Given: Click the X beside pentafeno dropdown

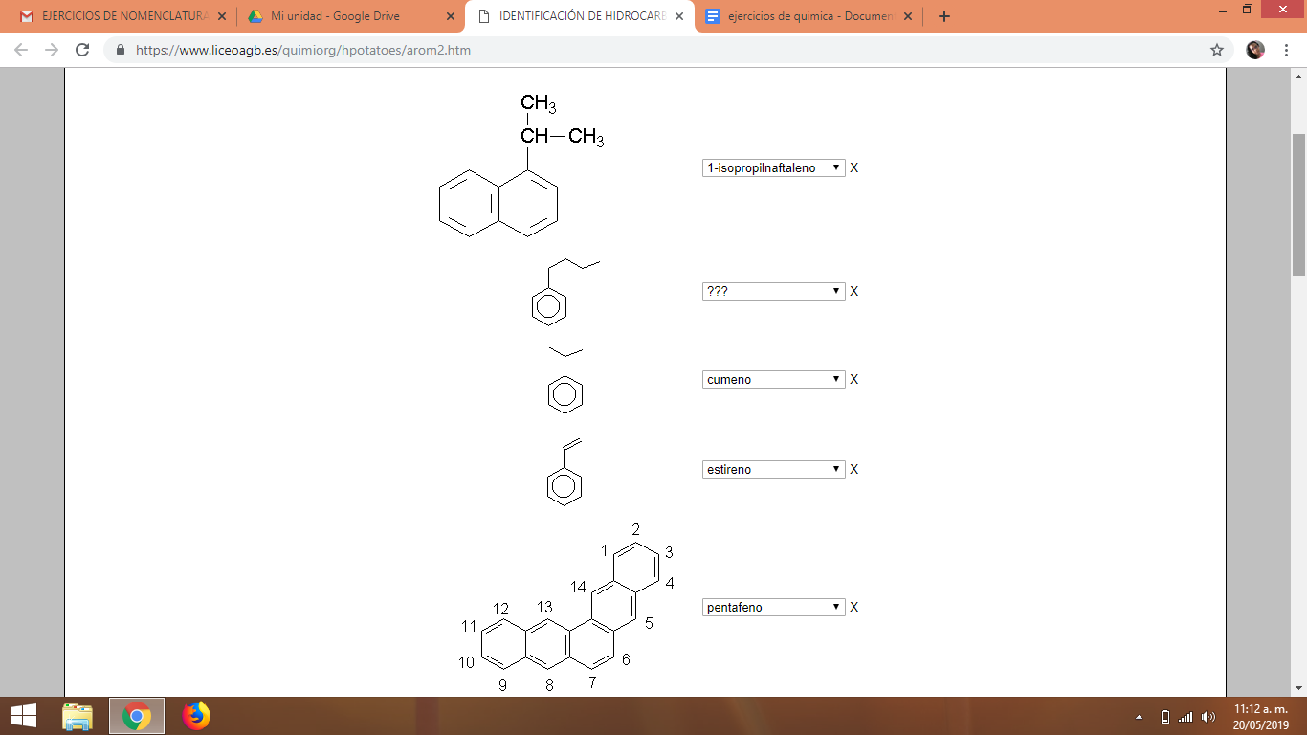Looking at the screenshot, I should pyautogui.click(x=854, y=607).
